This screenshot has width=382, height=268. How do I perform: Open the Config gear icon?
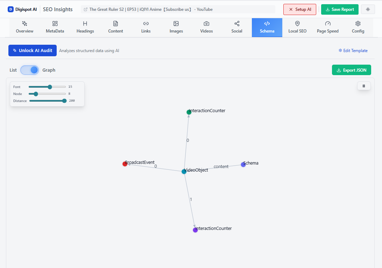(x=358, y=24)
